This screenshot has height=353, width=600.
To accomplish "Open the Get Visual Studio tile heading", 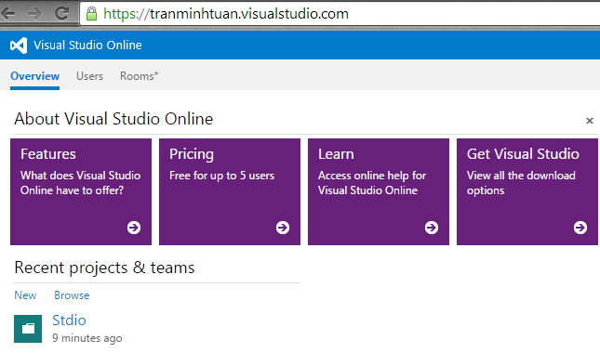I will coord(523,154).
